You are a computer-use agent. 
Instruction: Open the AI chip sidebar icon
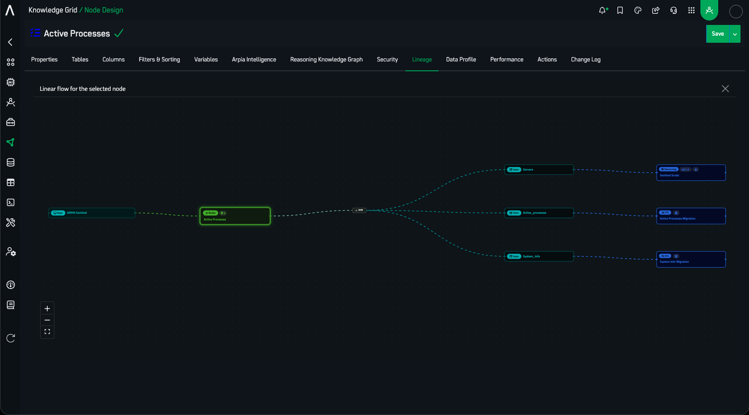pos(11,82)
